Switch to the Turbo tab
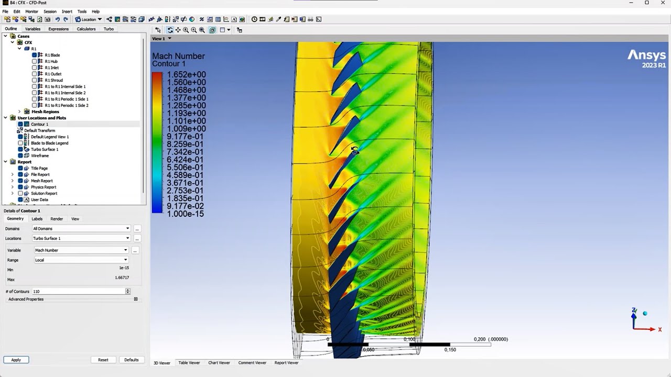 (109, 29)
